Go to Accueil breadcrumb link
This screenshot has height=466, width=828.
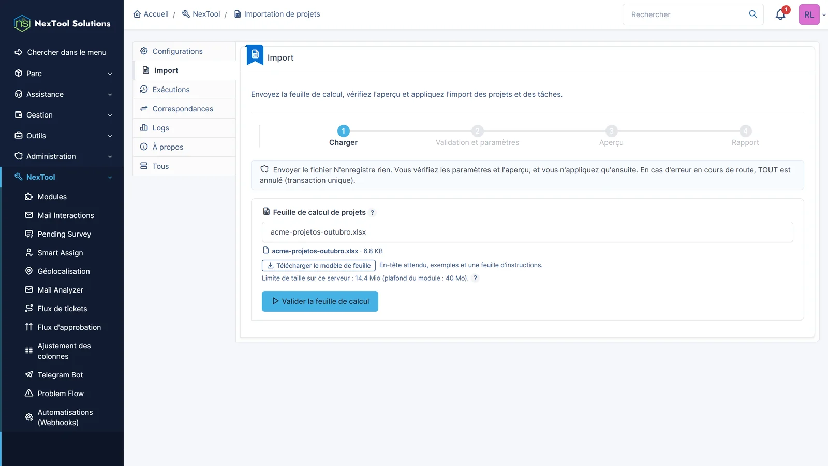(151, 14)
